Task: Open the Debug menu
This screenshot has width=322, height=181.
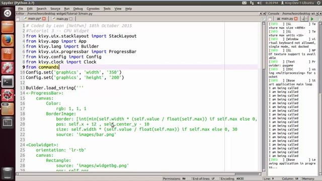Action: 78,9
